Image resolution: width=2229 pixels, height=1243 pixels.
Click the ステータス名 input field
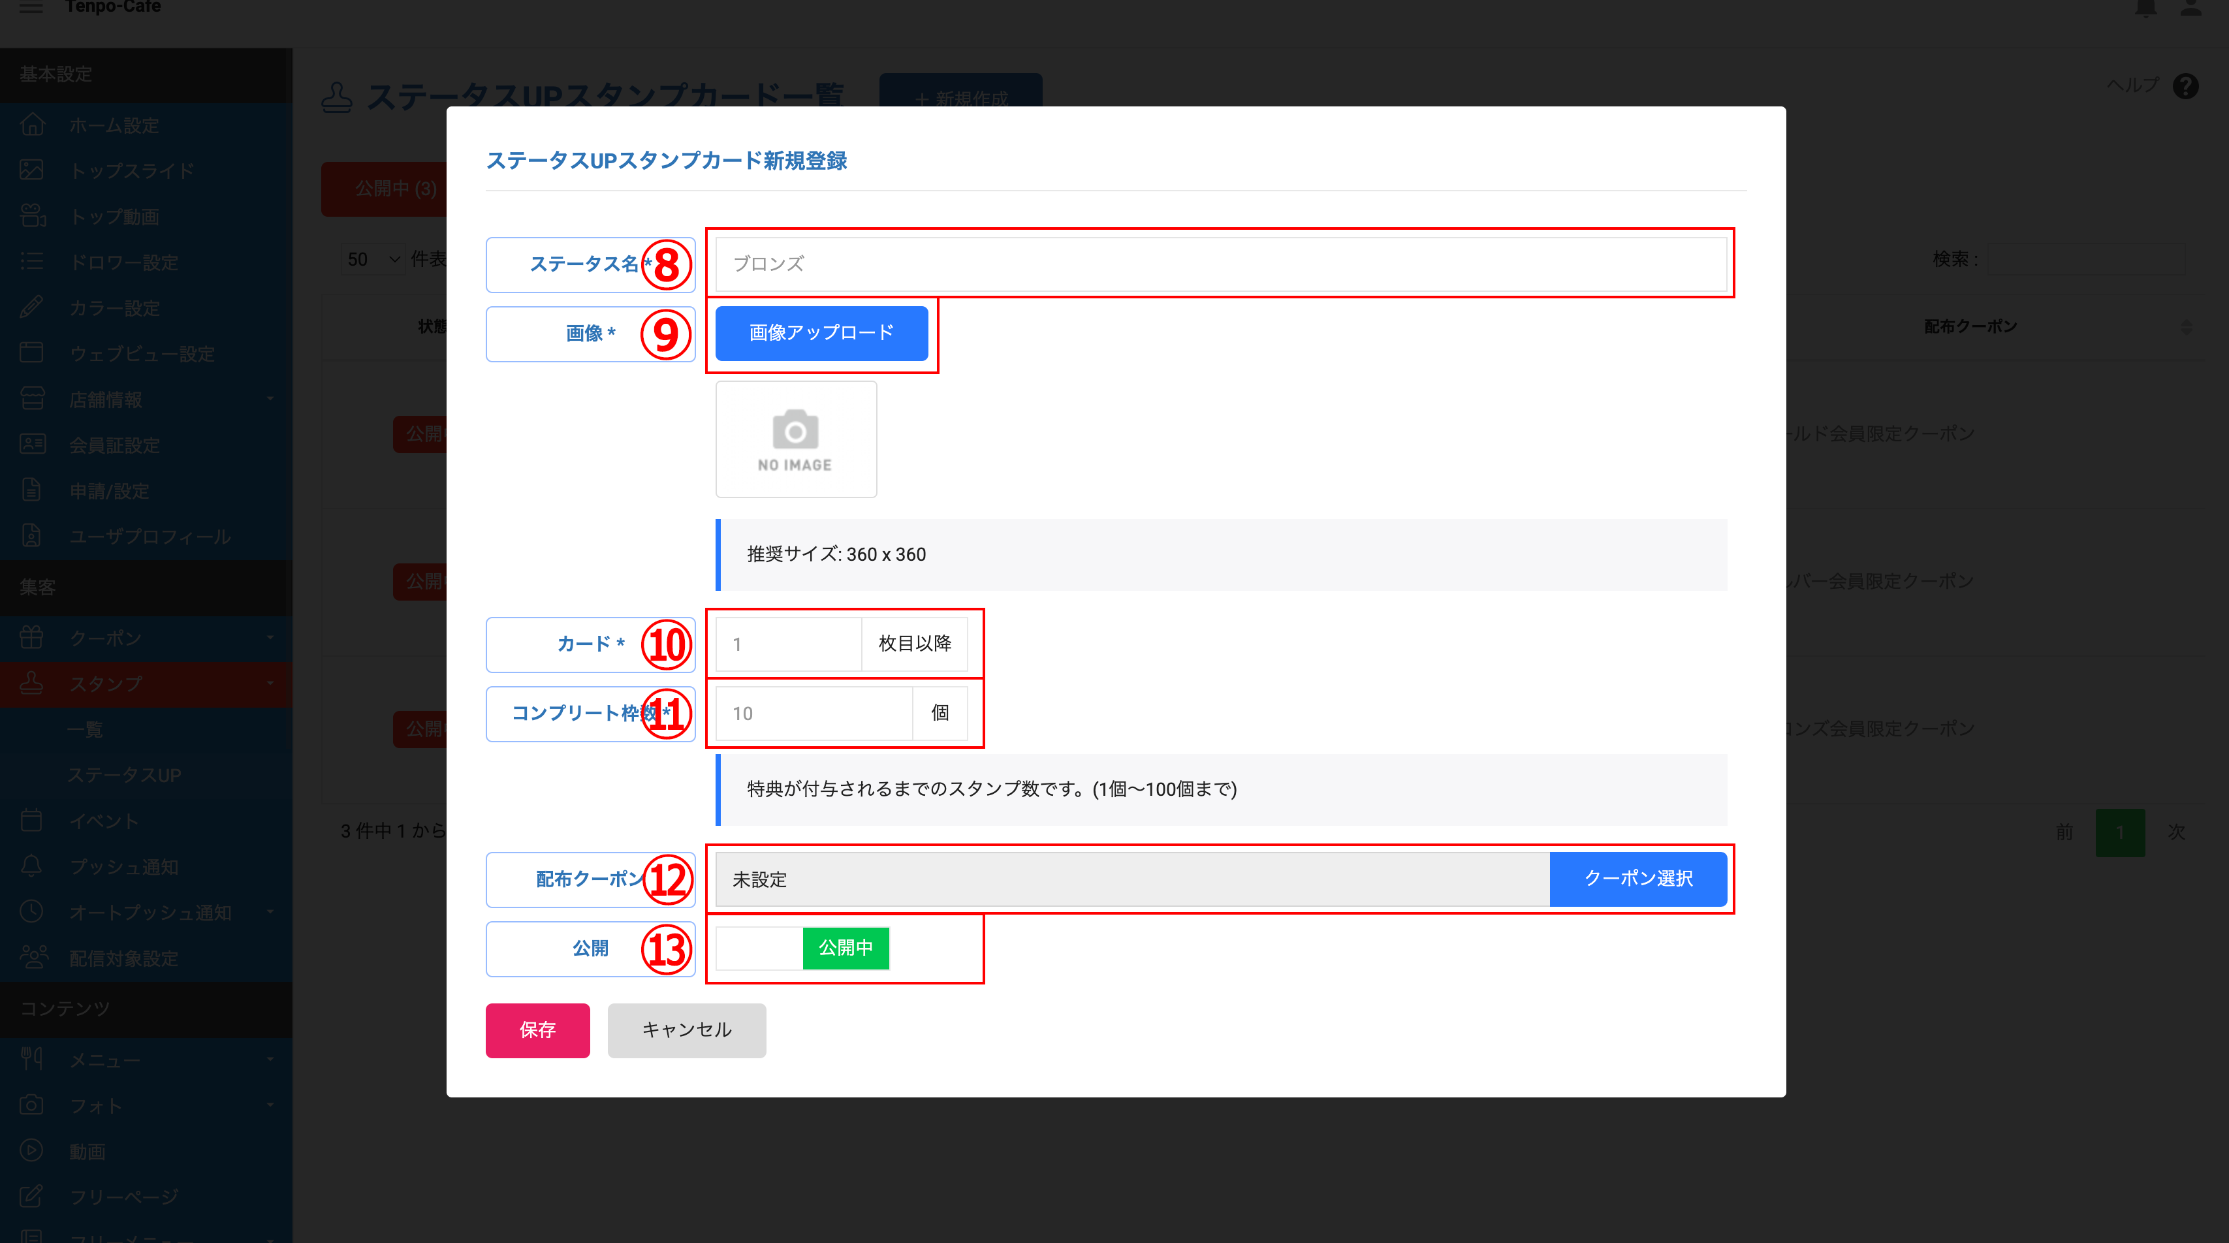point(1221,264)
